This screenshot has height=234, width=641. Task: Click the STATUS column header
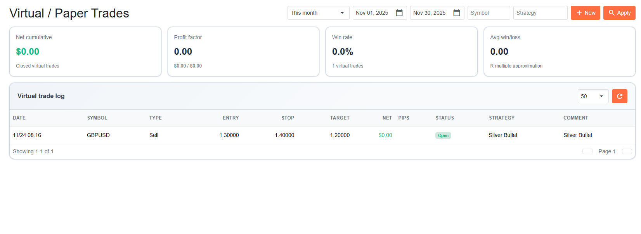(445, 118)
